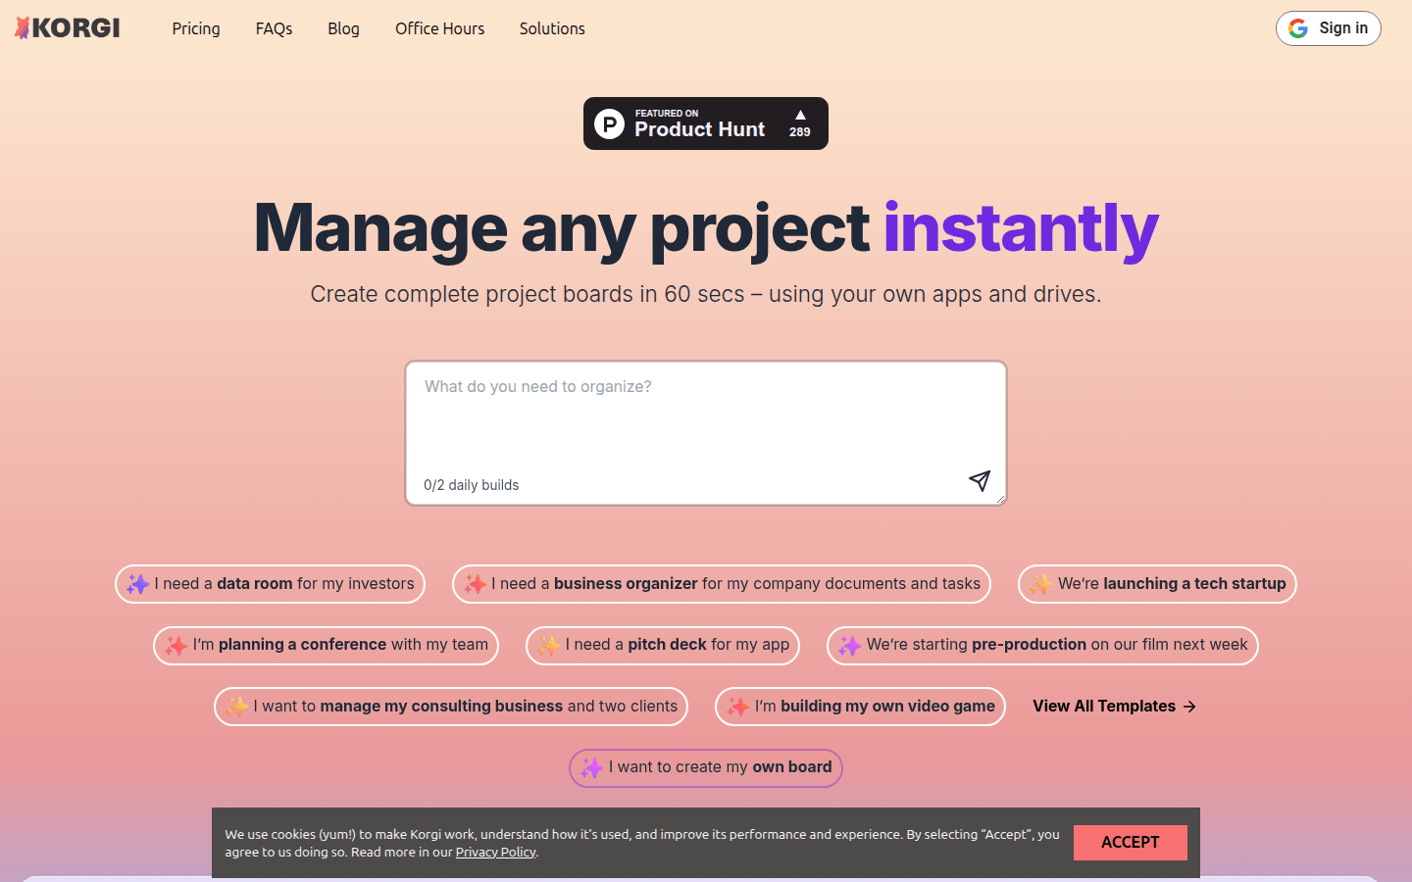The height and width of the screenshot is (882, 1412).
Task: Click the Product Hunt upvote arrow
Action: (800, 115)
